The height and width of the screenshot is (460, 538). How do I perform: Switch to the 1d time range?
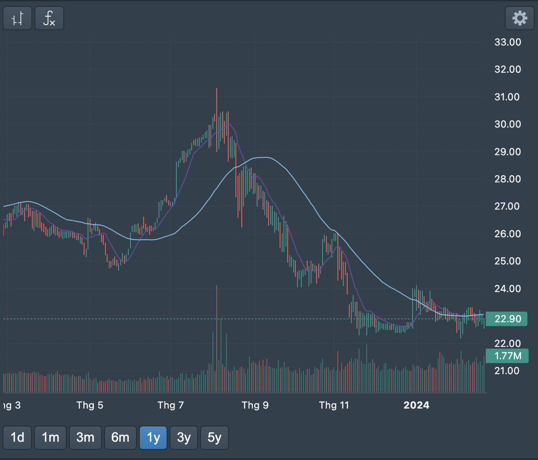pyautogui.click(x=17, y=437)
